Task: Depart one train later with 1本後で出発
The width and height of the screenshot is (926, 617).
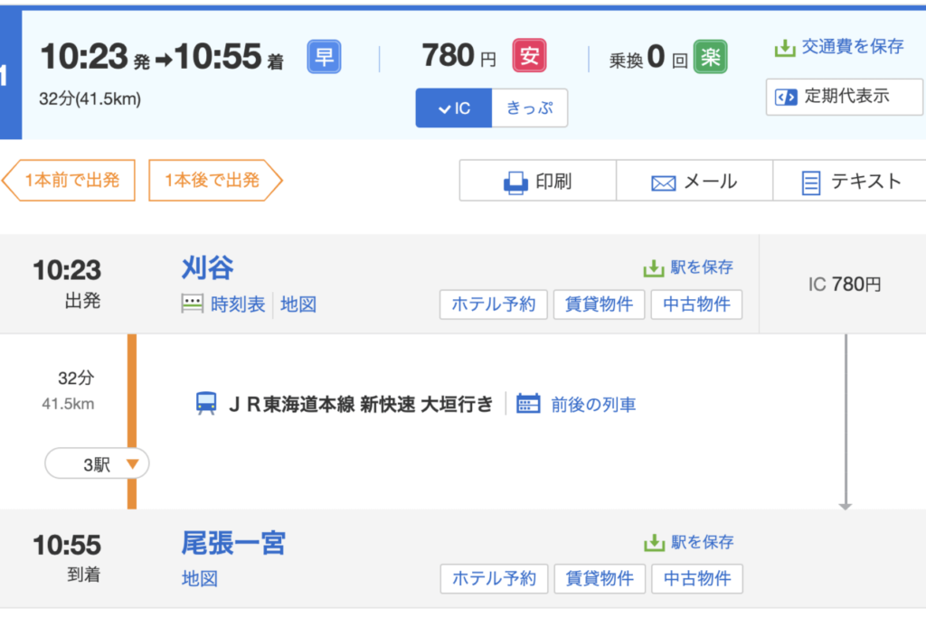Action: [213, 181]
